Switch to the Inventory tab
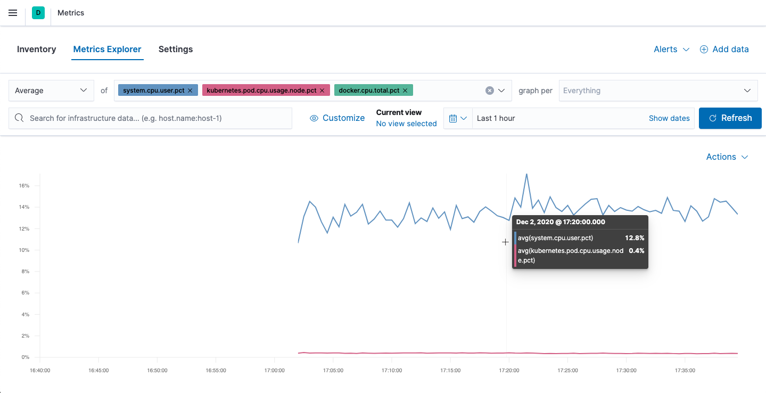Image resolution: width=766 pixels, height=393 pixels. click(x=36, y=49)
